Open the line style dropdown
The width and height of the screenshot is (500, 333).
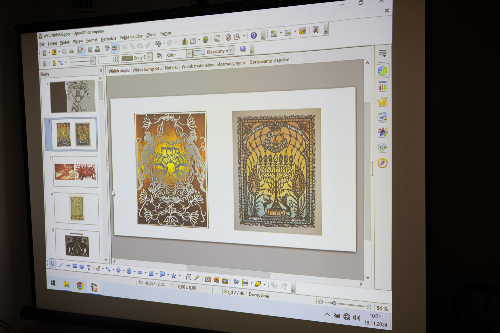(93, 61)
